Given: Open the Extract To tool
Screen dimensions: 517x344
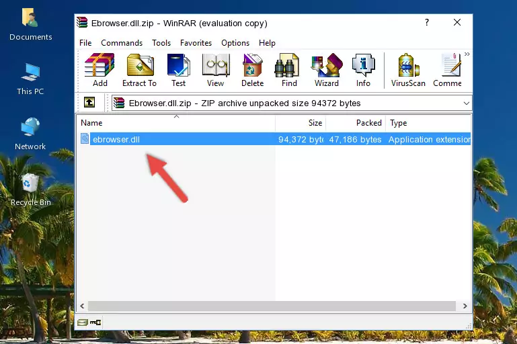Looking at the screenshot, I should pyautogui.click(x=139, y=70).
